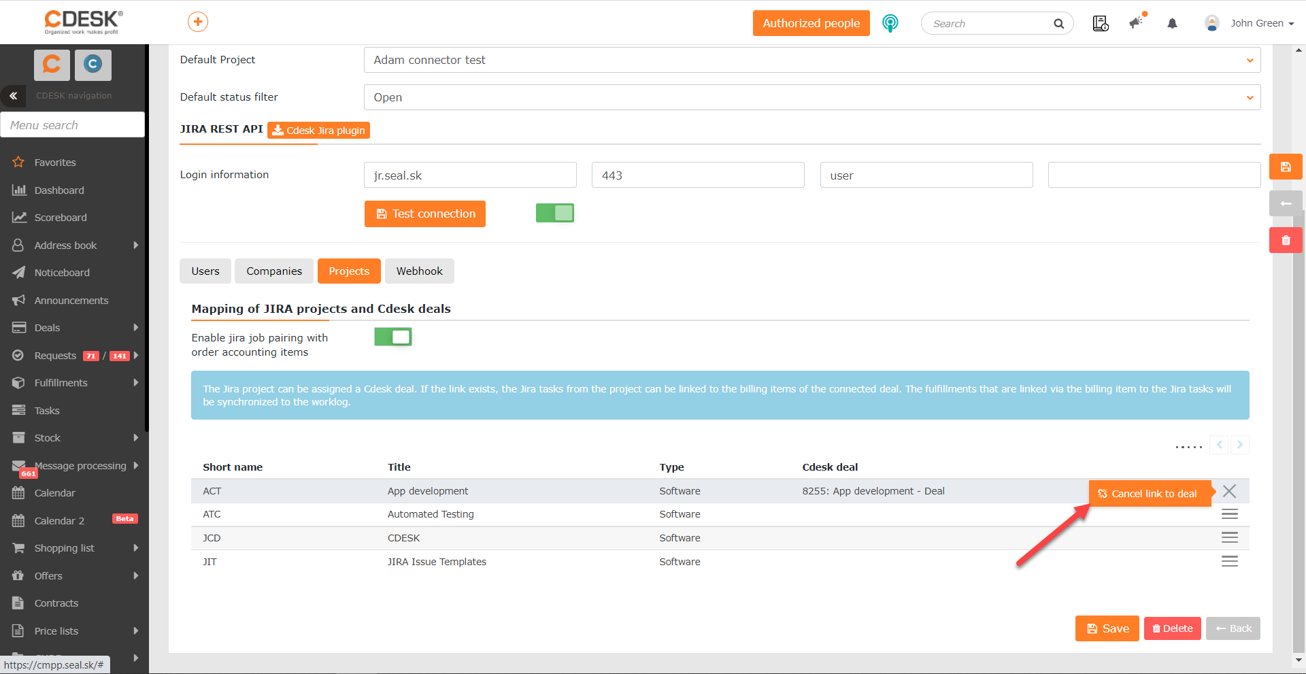Click the floating red trash icon

tap(1286, 240)
